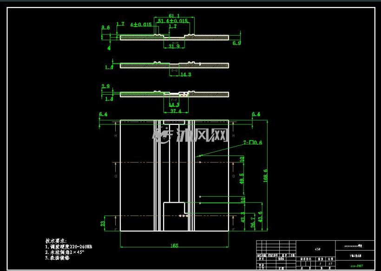Click the 23 dimension at lower left
The height and width of the screenshot is (271, 381).
click(x=103, y=224)
